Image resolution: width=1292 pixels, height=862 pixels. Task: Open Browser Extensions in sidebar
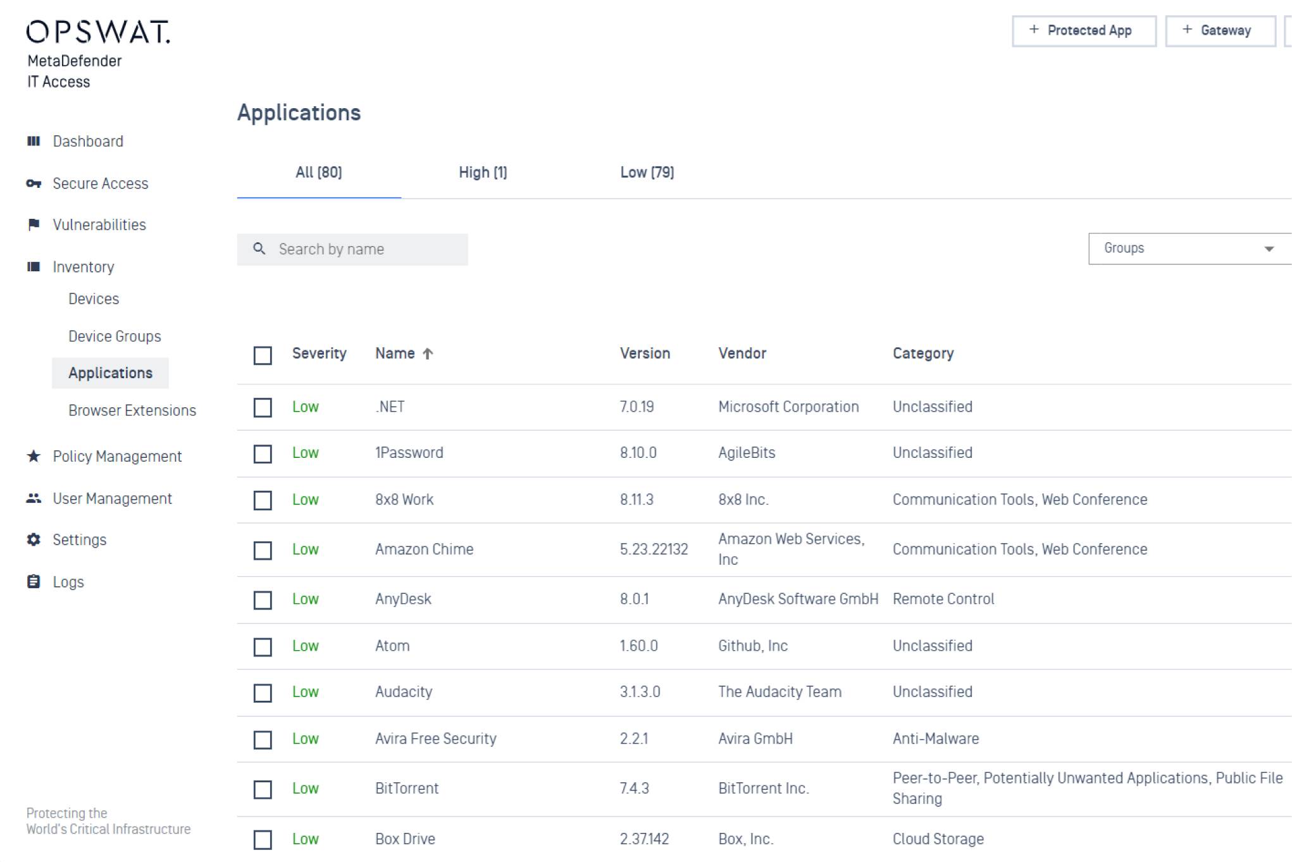(132, 410)
